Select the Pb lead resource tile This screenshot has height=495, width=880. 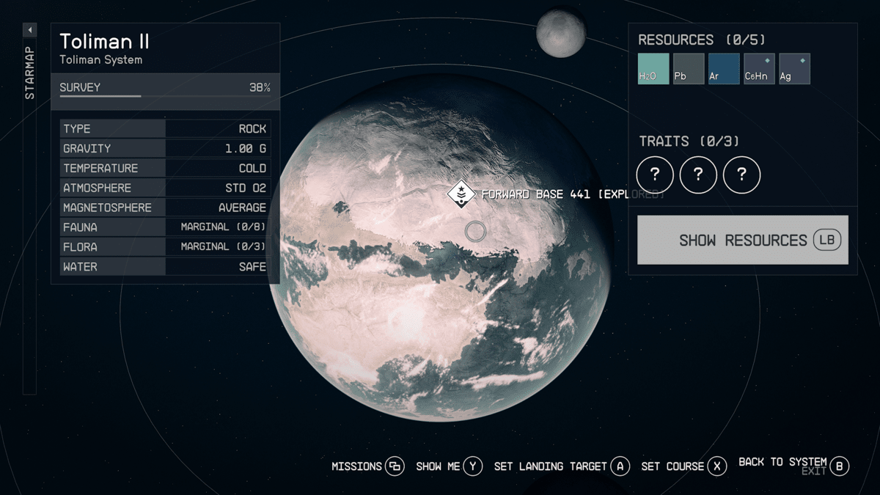(x=688, y=69)
